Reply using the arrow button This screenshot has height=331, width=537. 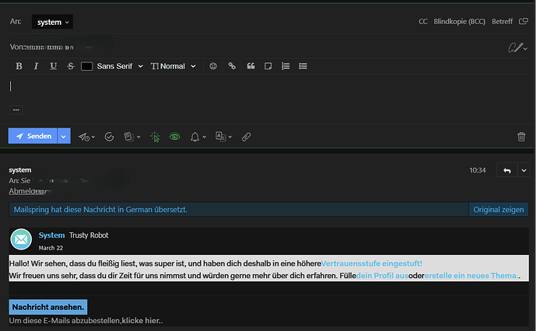pyautogui.click(x=507, y=170)
